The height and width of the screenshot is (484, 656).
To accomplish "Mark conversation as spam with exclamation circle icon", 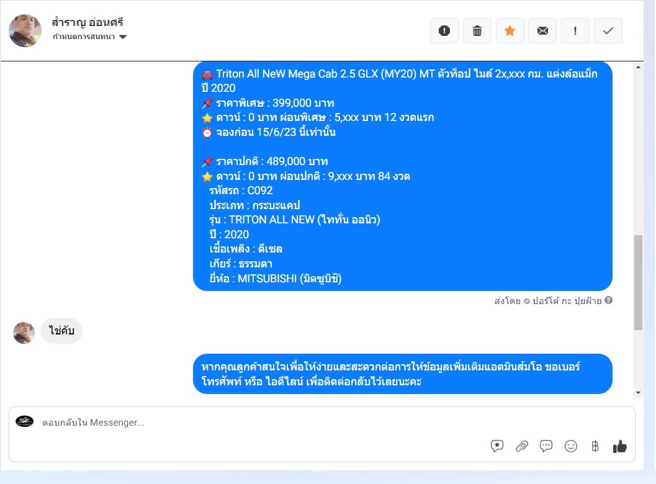I will coord(444,30).
